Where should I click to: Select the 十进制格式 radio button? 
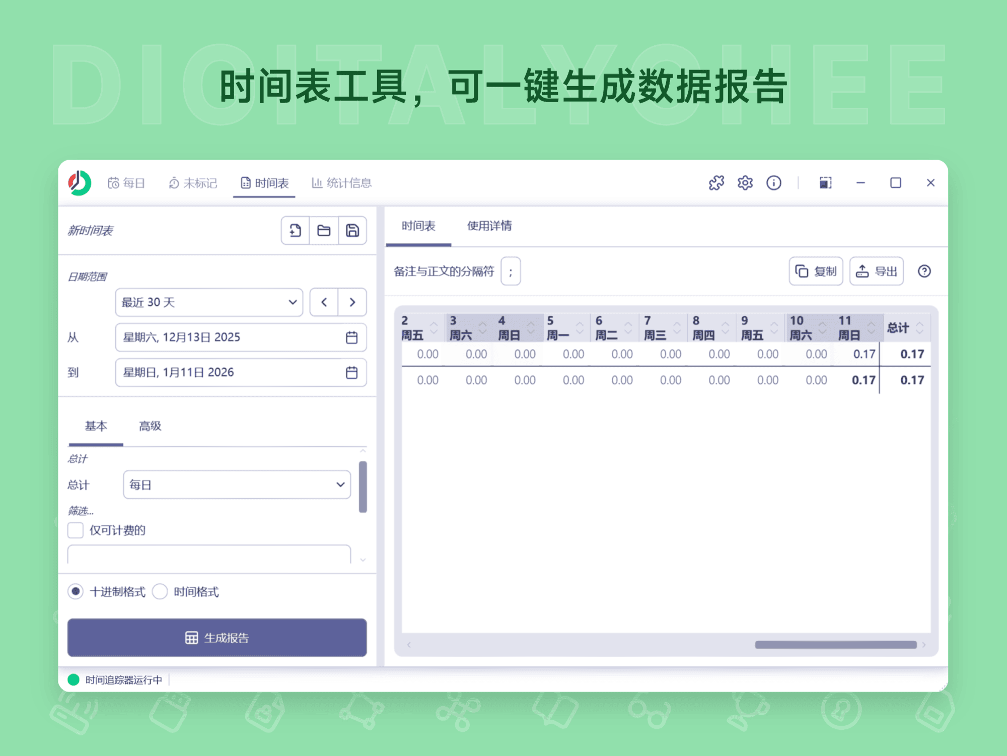click(76, 591)
